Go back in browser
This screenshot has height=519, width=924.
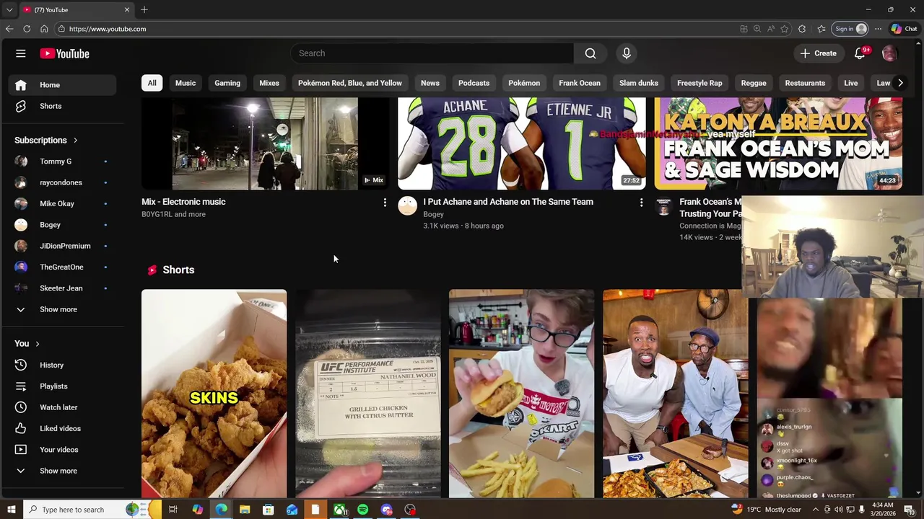(x=9, y=29)
